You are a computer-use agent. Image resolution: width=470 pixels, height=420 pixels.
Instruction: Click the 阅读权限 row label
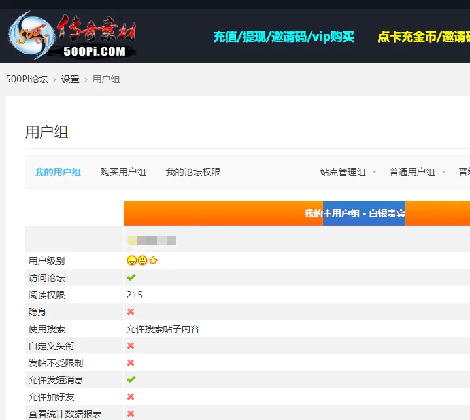tap(47, 295)
